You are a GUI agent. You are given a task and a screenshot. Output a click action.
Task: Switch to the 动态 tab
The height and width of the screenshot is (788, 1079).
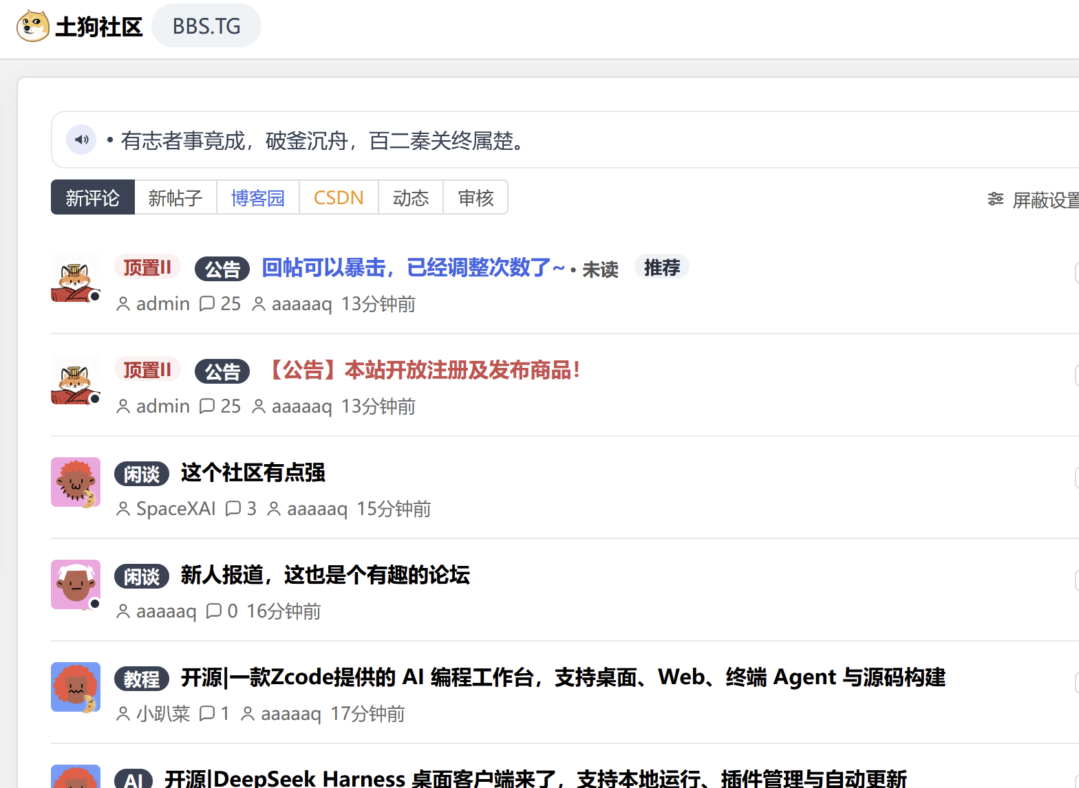pos(411,198)
